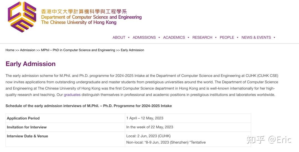
Task: Expand the NEWS & EVENTS dropdown arrow
Action: [x=274, y=38]
